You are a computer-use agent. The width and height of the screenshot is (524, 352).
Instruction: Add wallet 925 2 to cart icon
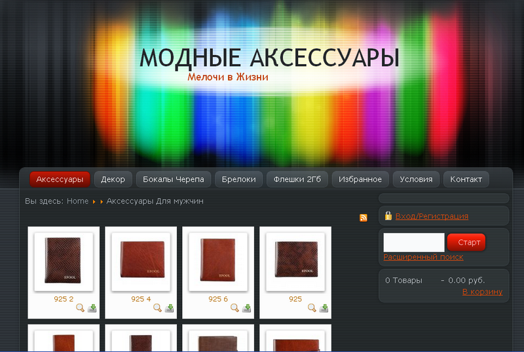pyautogui.click(x=92, y=308)
